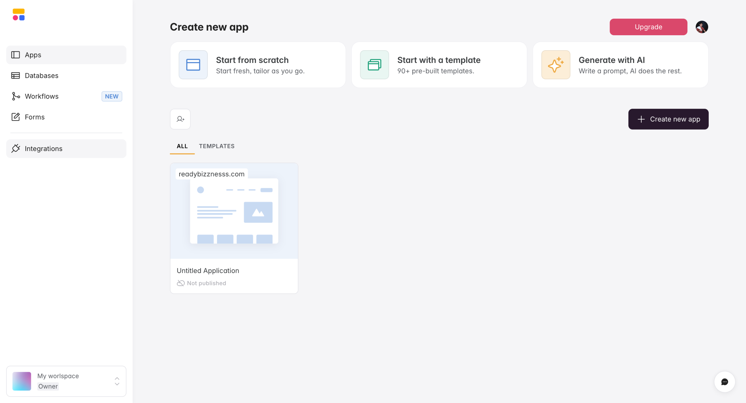This screenshot has width=746, height=403.
Task: Click the Not published cloud icon
Action: click(181, 283)
